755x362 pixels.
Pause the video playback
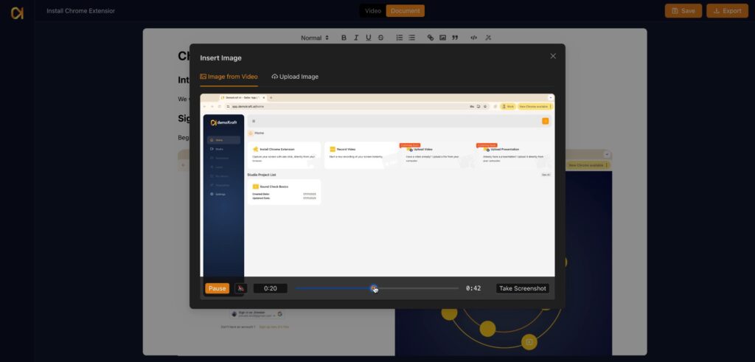217,288
